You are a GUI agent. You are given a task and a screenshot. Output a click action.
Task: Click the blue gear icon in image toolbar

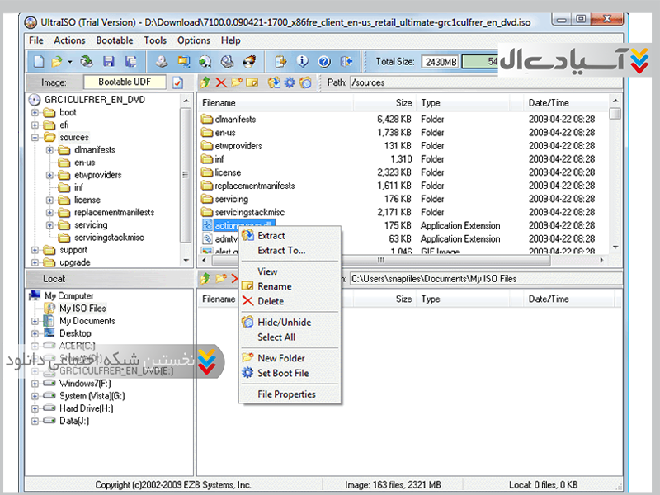point(290,82)
